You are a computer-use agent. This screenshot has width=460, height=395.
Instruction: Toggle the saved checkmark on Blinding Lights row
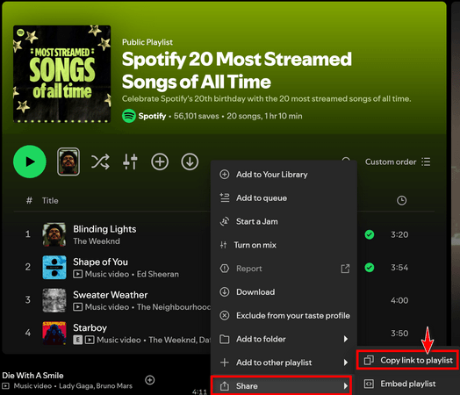(x=369, y=234)
